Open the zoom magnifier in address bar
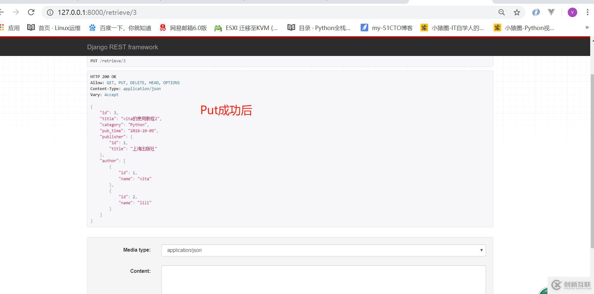Viewport: 594px width, 294px height. click(502, 12)
